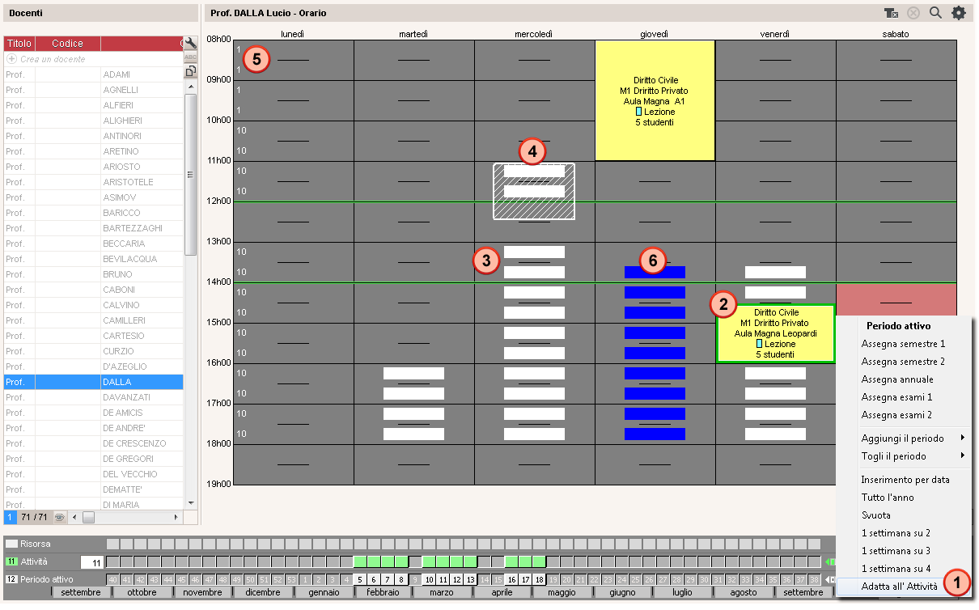Open the column settings wrench icon
The width and height of the screenshot is (979, 610).
191,43
